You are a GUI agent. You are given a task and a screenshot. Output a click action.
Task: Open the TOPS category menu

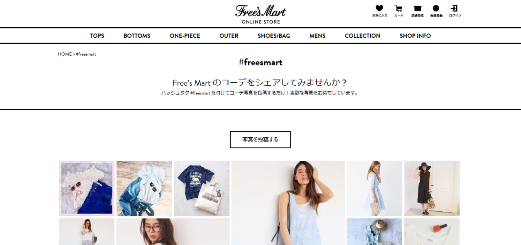pos(97,36)
